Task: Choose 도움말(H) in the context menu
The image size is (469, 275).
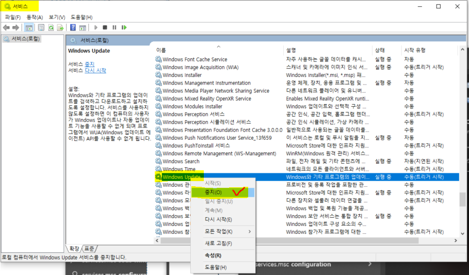Action: click(222, 268)
